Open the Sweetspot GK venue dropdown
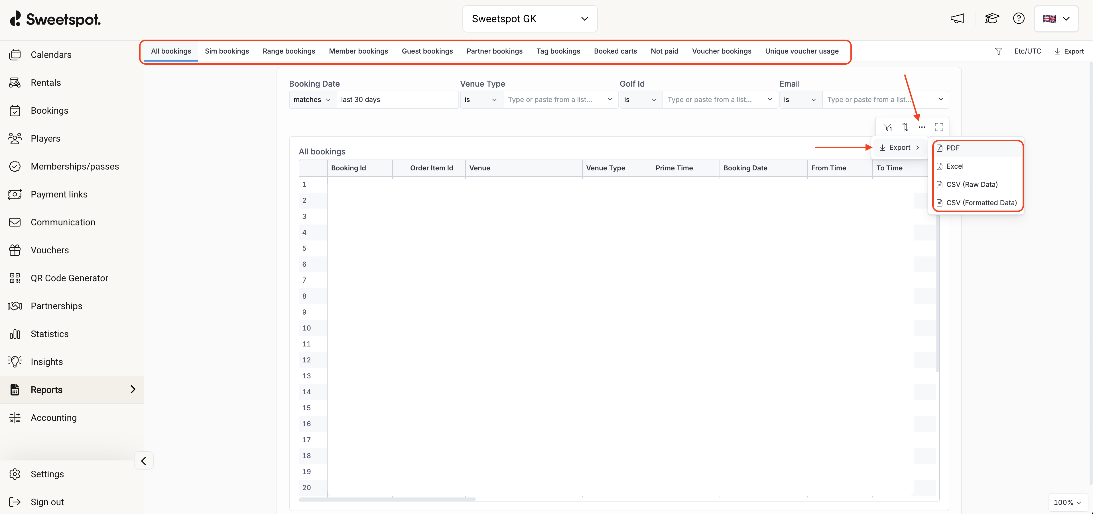 pyautogui.click(x=529, y=19)
